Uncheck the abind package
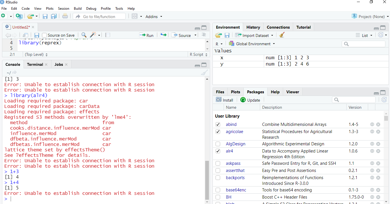The width and height of the screenshot is (390, 204). click(218, 124)
